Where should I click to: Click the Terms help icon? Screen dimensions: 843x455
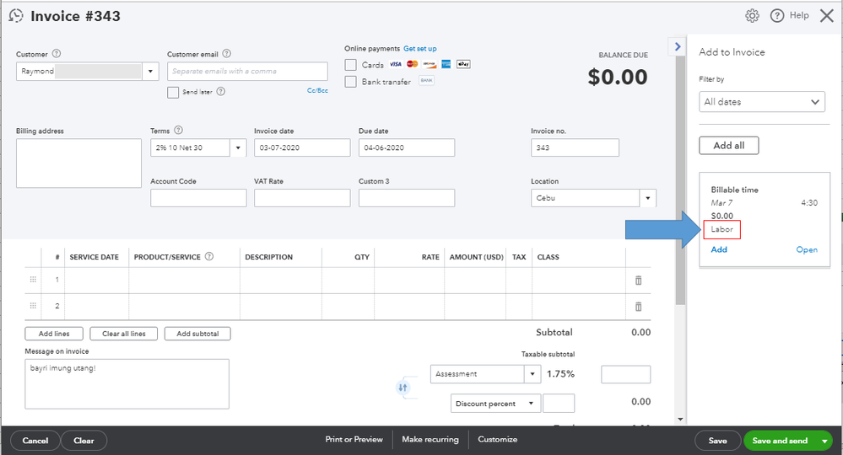pos(179,130)
